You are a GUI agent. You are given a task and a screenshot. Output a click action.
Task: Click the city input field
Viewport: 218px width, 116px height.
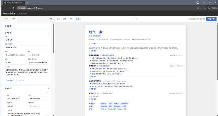(x=15, y=62)
